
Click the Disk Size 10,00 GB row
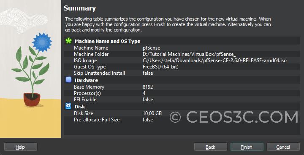click(x=182, y=113)
